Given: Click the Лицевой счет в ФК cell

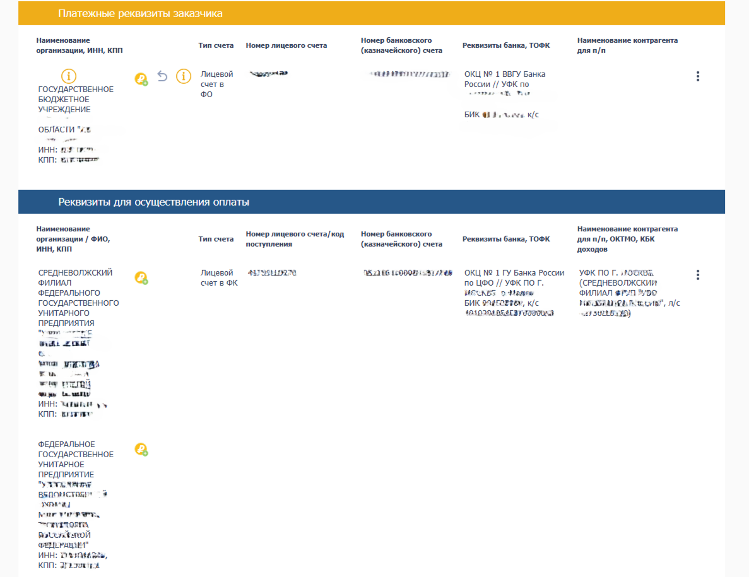Looking at the screenshot, I should click(219, 277).
